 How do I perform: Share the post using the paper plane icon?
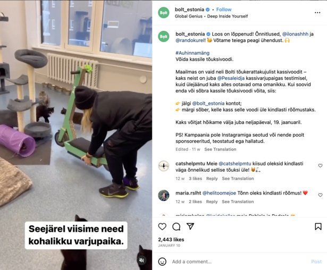coord(190,226)
